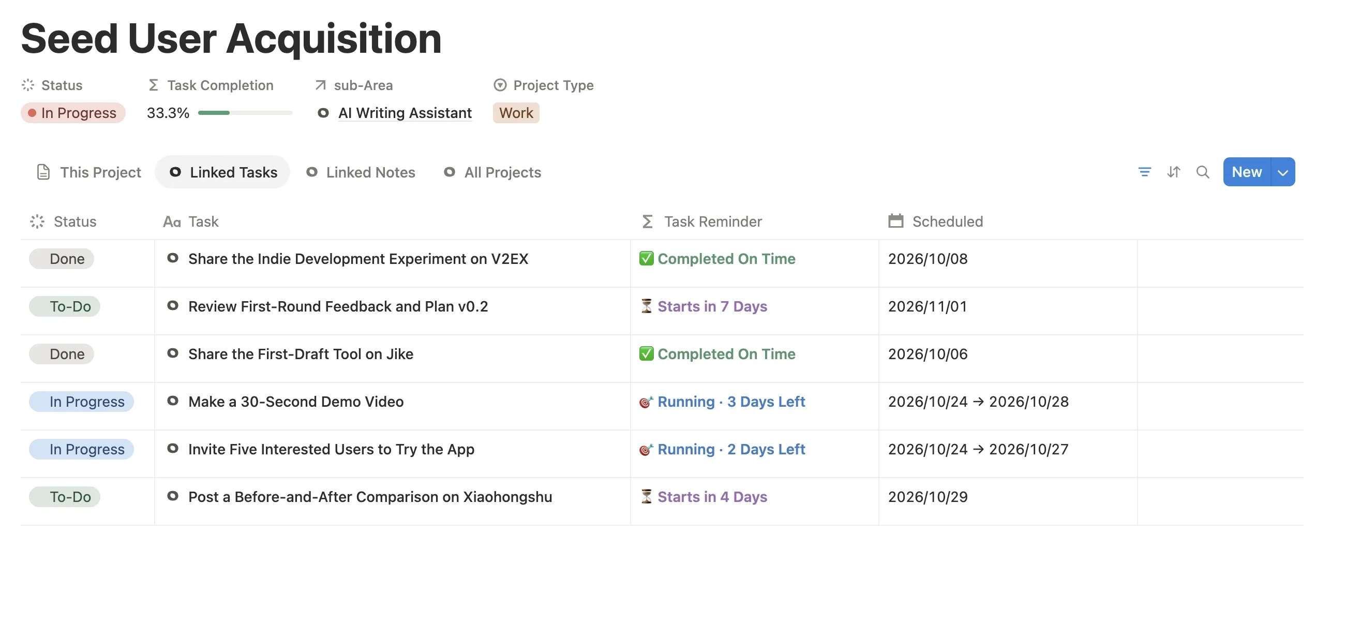Open the sort icon in database toolbar
The image size is (1345, 621).
tap(1173, 172)
